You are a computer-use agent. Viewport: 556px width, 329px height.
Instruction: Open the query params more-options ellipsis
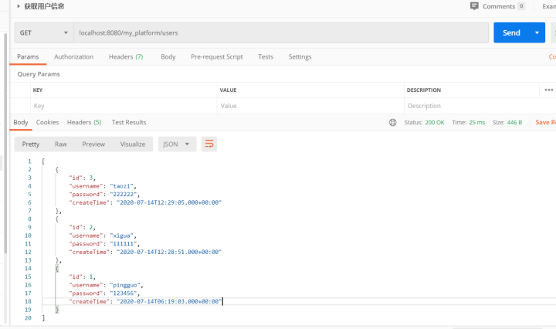548,90
